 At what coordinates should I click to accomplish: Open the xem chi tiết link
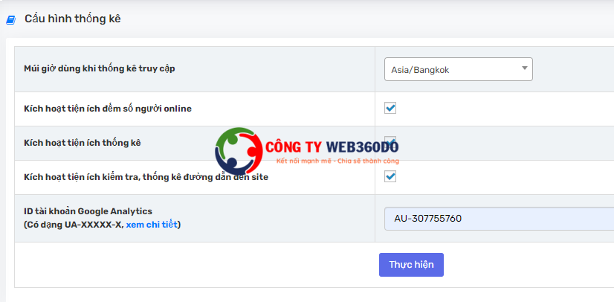pyautogui.click(x=152, y=225)
